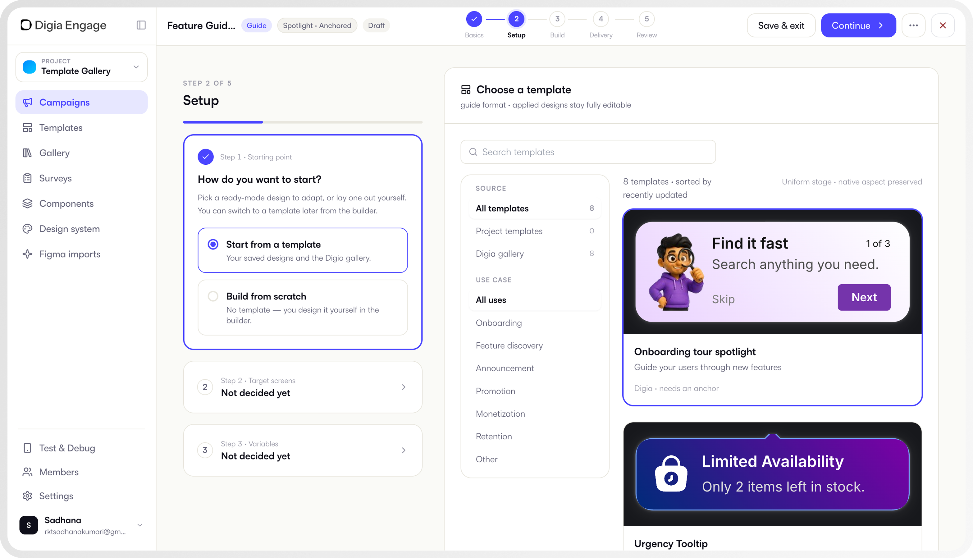Click the Digia Engage logo icon
The width and height of the screenshot is (973, 558).
pyautogui.click(x=26, y=25)
